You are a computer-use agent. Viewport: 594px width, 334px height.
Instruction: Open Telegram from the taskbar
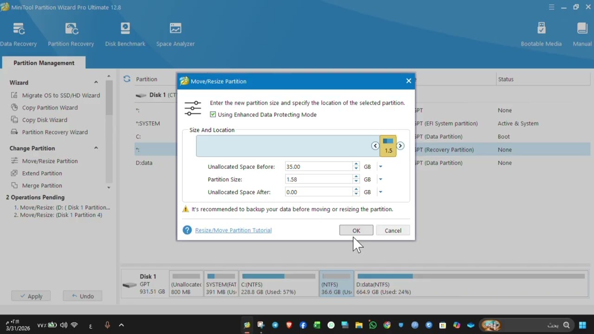pos(275,325)
